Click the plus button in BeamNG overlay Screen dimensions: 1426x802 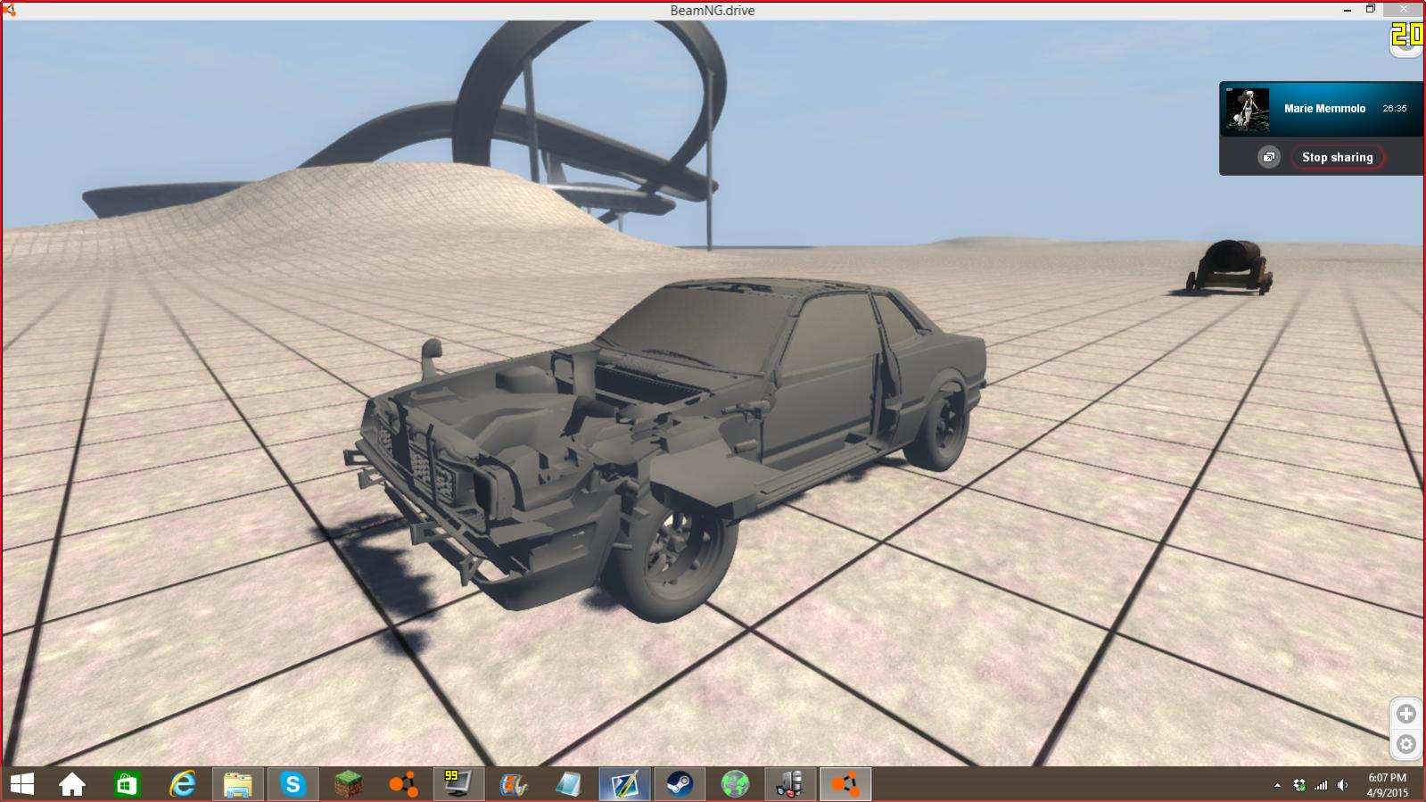pyautogui.click(x=1406, y=714)
